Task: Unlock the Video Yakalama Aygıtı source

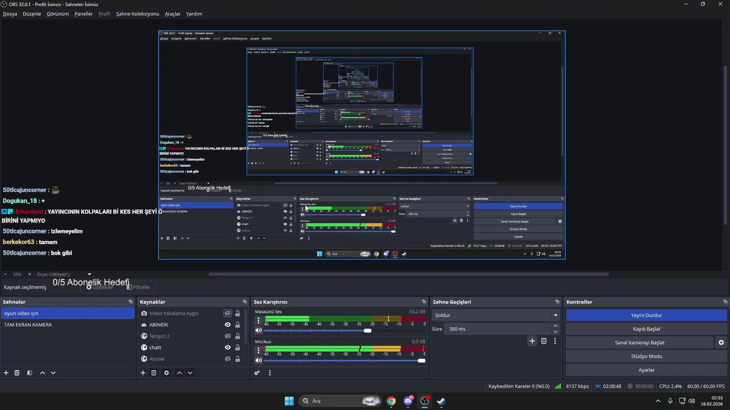Action: [x=237, y=313]
